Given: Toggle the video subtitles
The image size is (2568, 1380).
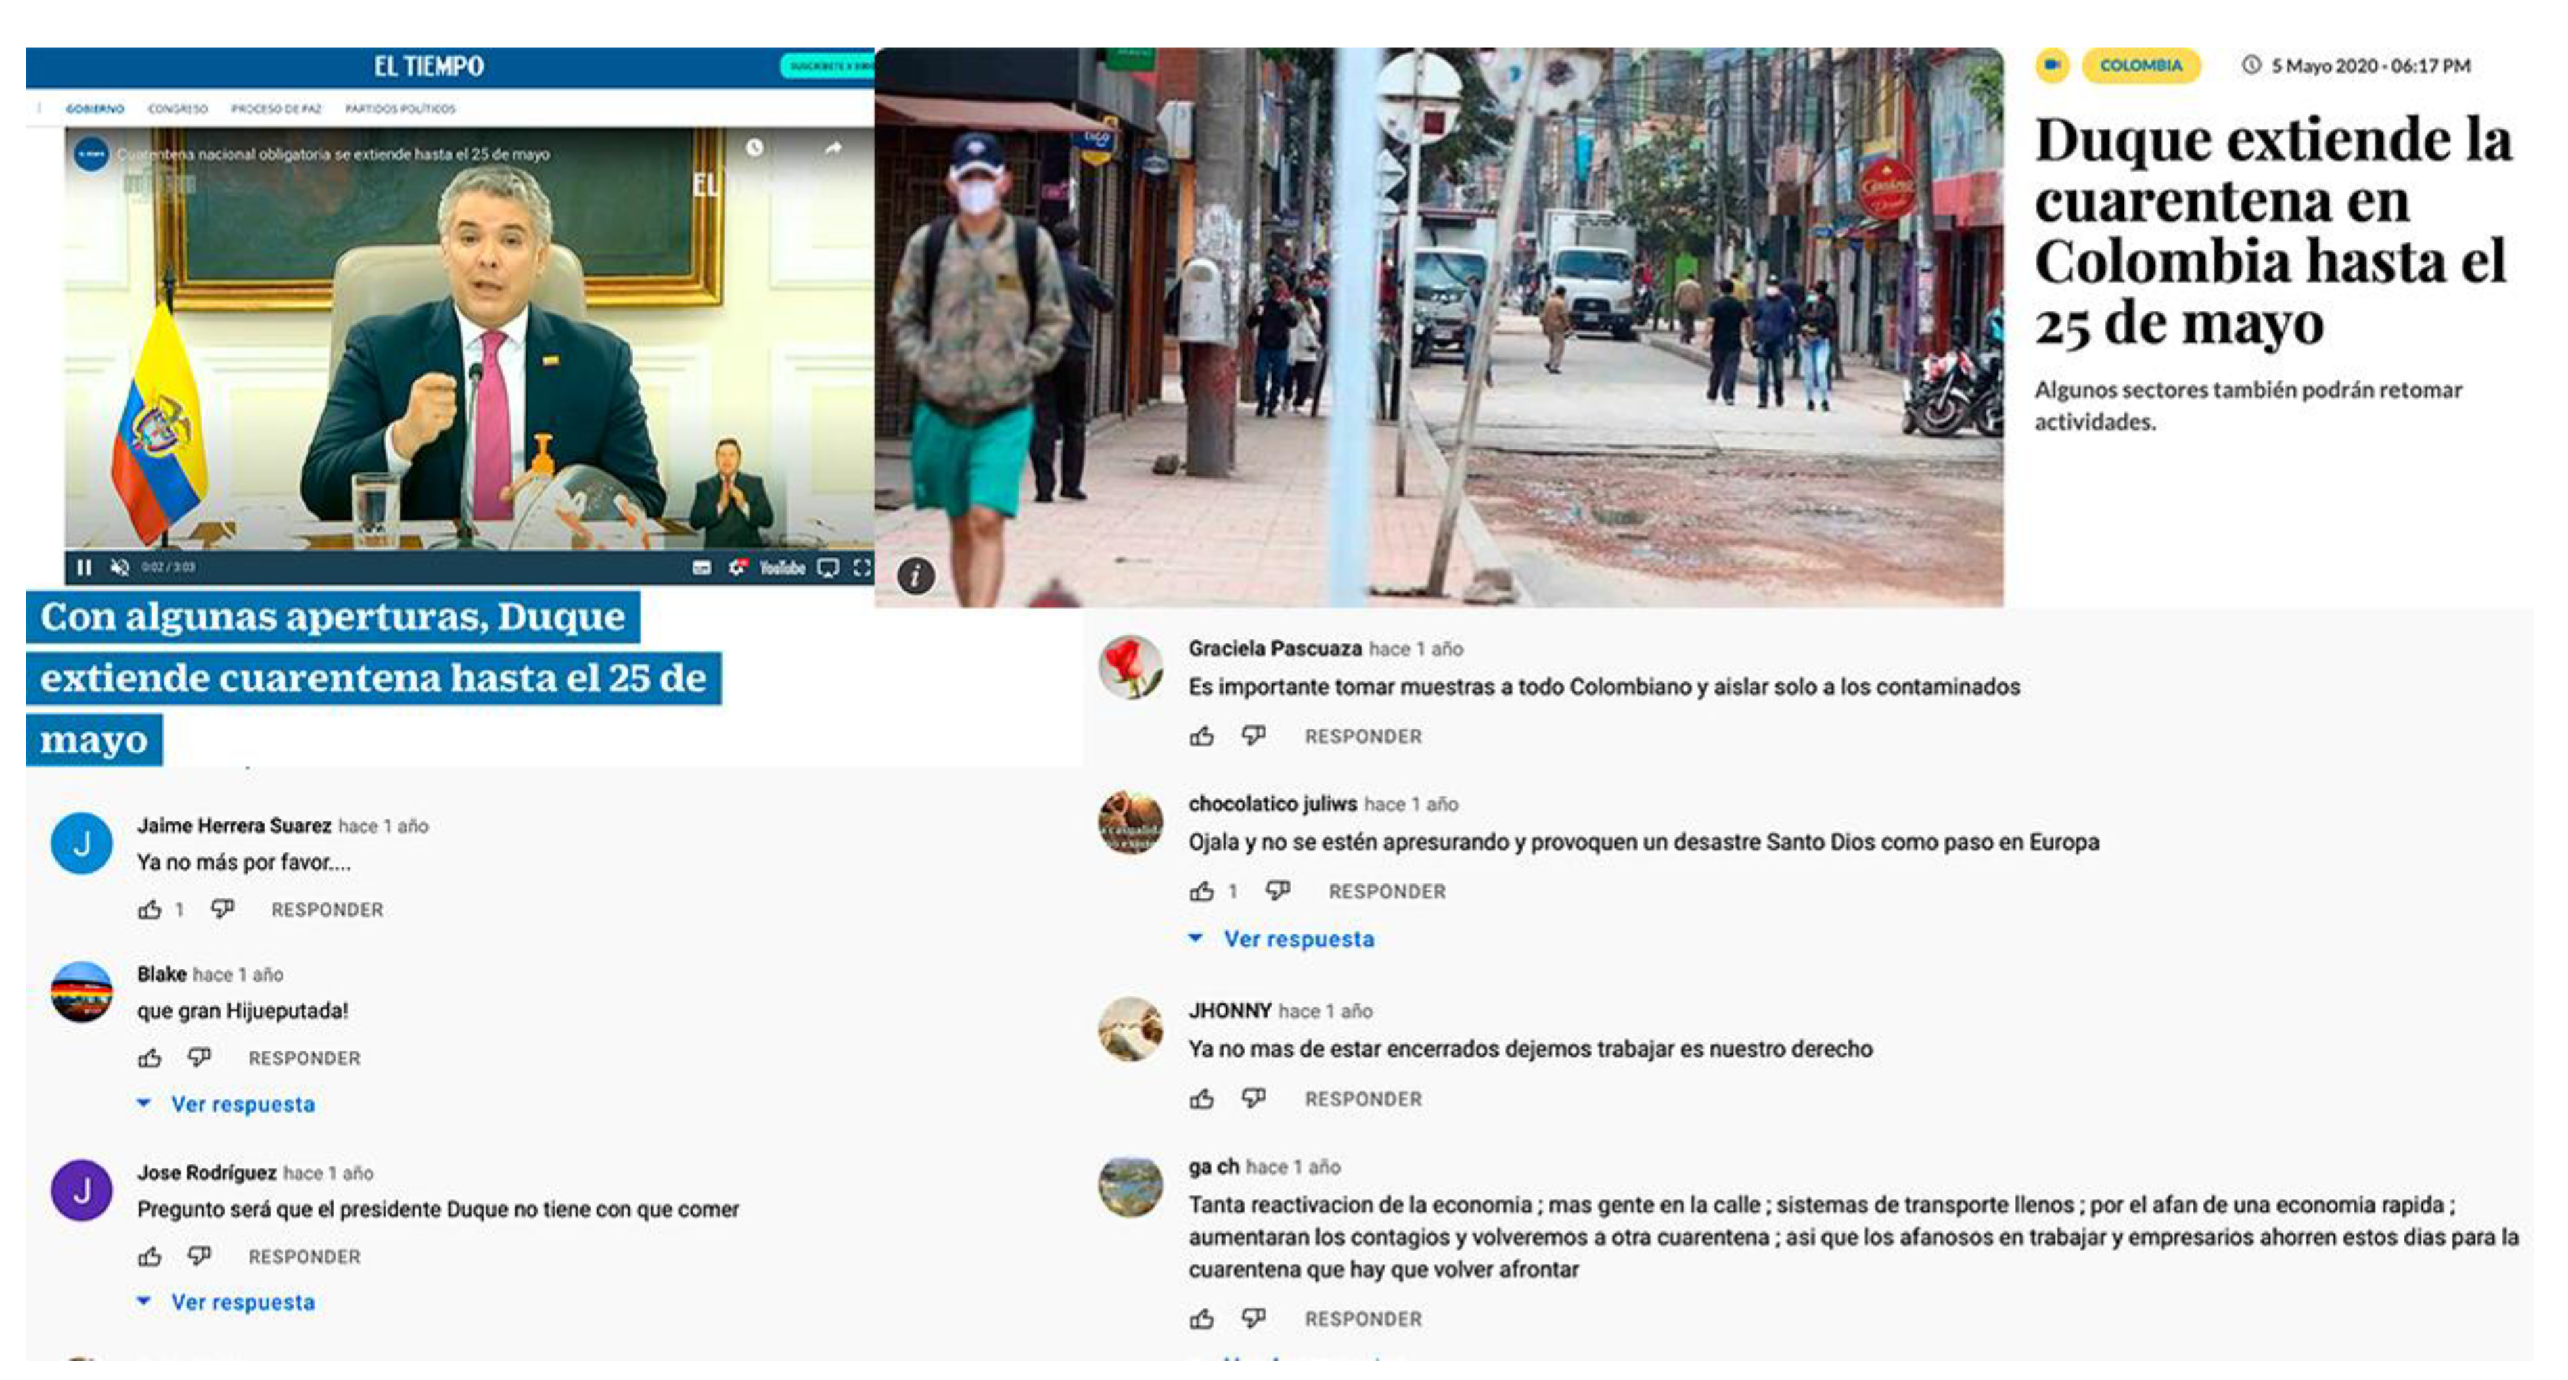Looking at the screenshot, I should [x=702, y=568].
